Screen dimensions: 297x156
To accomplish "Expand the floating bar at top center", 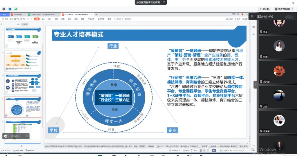I will (x=164, y=2).
